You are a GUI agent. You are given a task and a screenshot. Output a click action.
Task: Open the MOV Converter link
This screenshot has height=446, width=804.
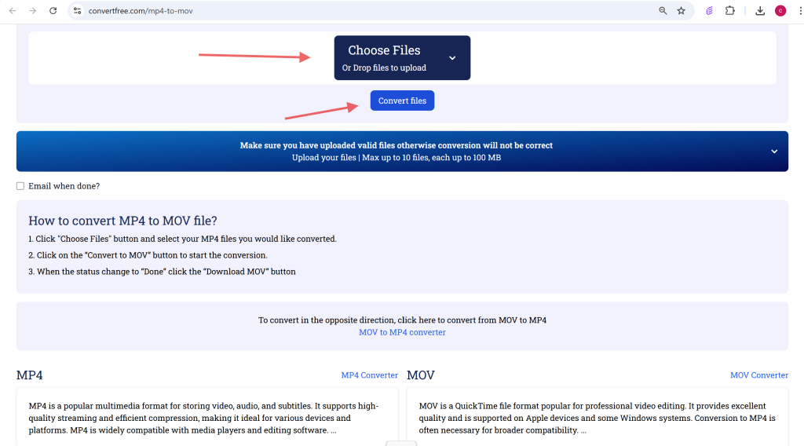coord(759,375)
